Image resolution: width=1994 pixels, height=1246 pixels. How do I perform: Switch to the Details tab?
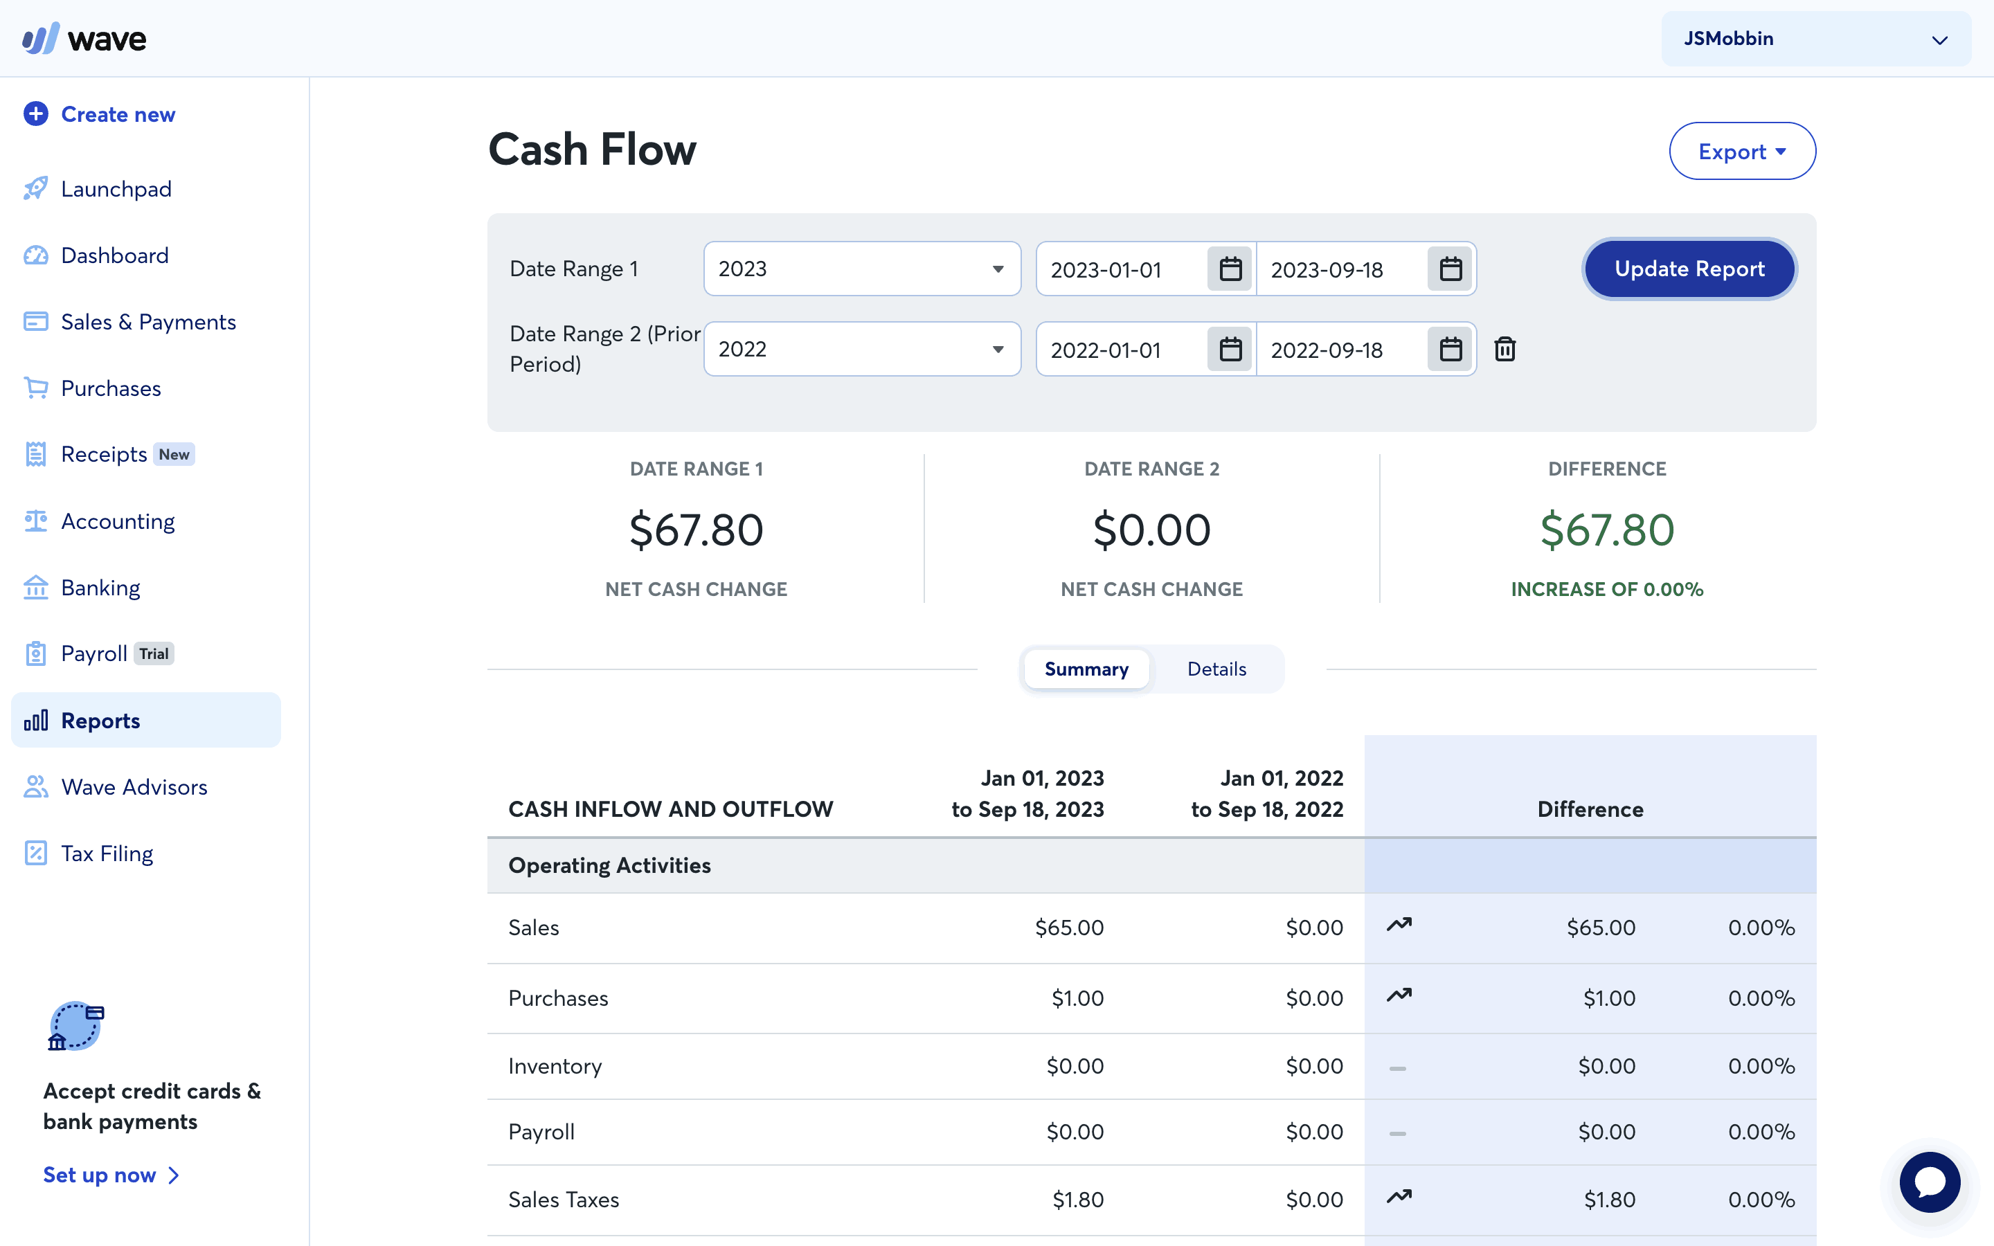click(x=1216, y=669)
